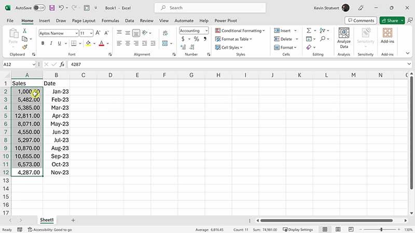
Task: Switch to the Page Layout tab
Action: (84, 21)
